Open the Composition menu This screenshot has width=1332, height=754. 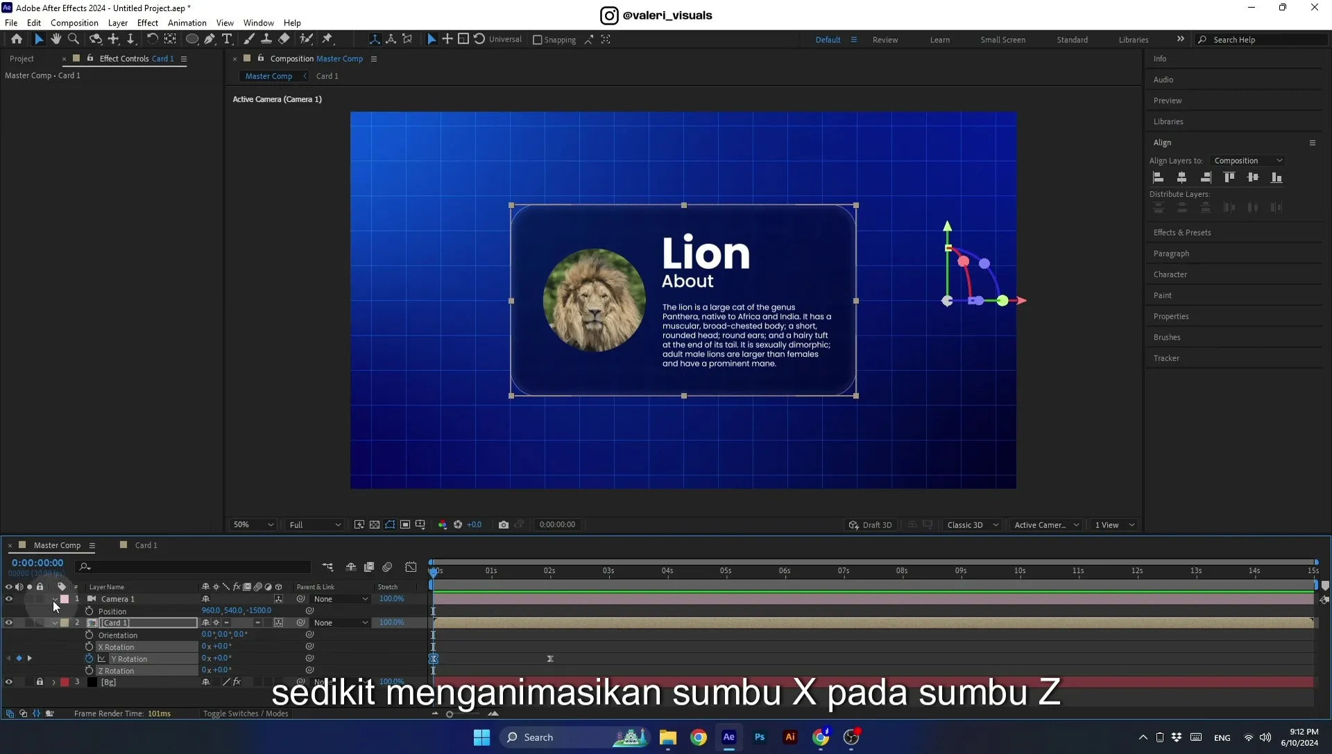74,23
